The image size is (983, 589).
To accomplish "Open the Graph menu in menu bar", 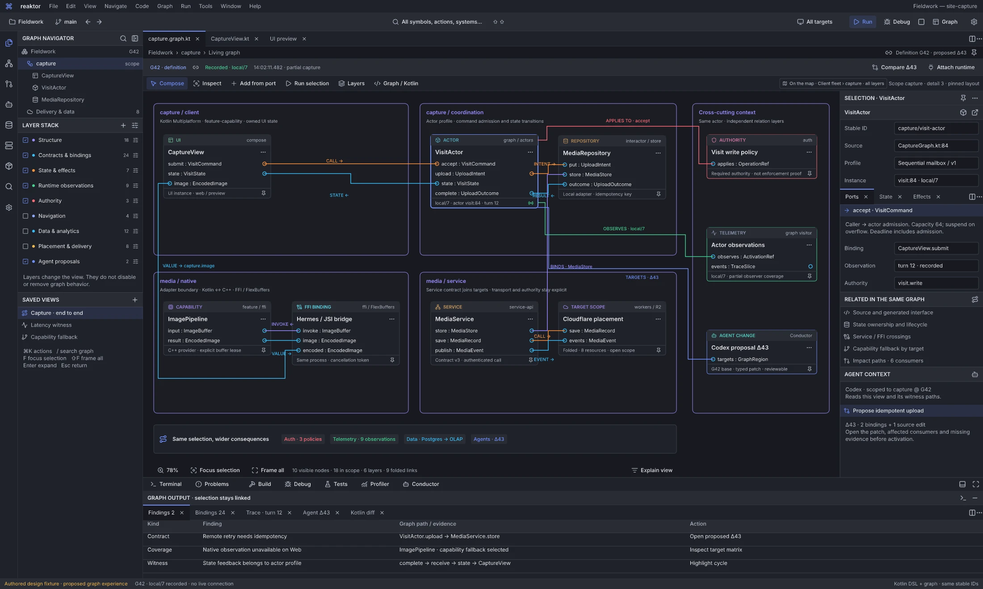I will pos(165,6).
